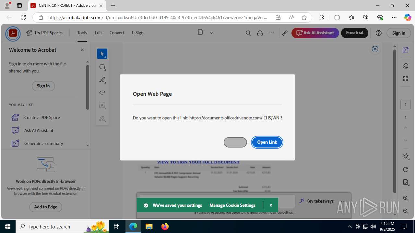Select Create a PDF Space option
Image resolution: width=415 pixels, height=233 pixels.
(x=42, y=117)
